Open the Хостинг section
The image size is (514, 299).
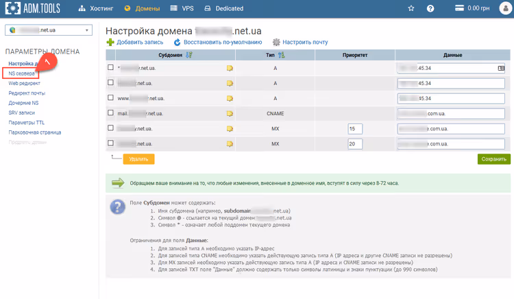click(x=96, y=8)
